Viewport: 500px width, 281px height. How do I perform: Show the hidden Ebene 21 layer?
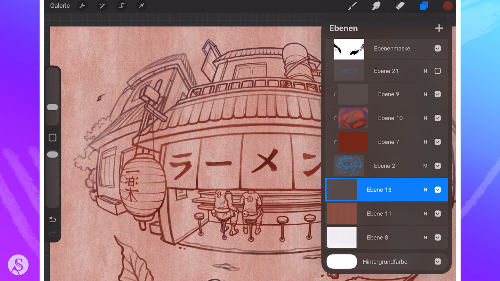[437, 71]
